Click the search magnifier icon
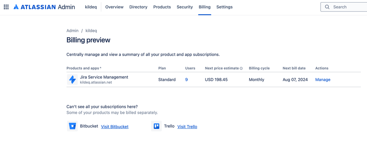The width and height of the screenshot is (367, 145). [327, 7]
